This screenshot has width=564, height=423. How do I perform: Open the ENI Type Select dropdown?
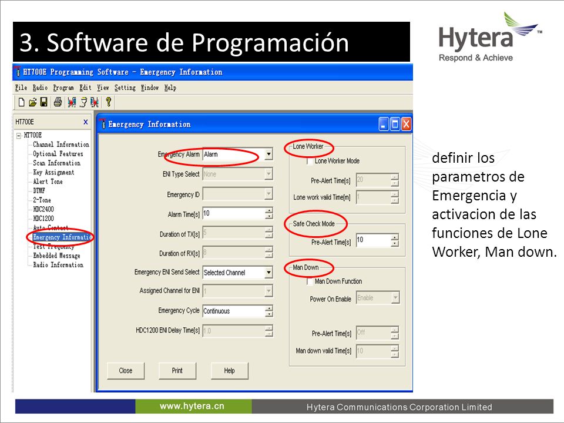point(268,174)
